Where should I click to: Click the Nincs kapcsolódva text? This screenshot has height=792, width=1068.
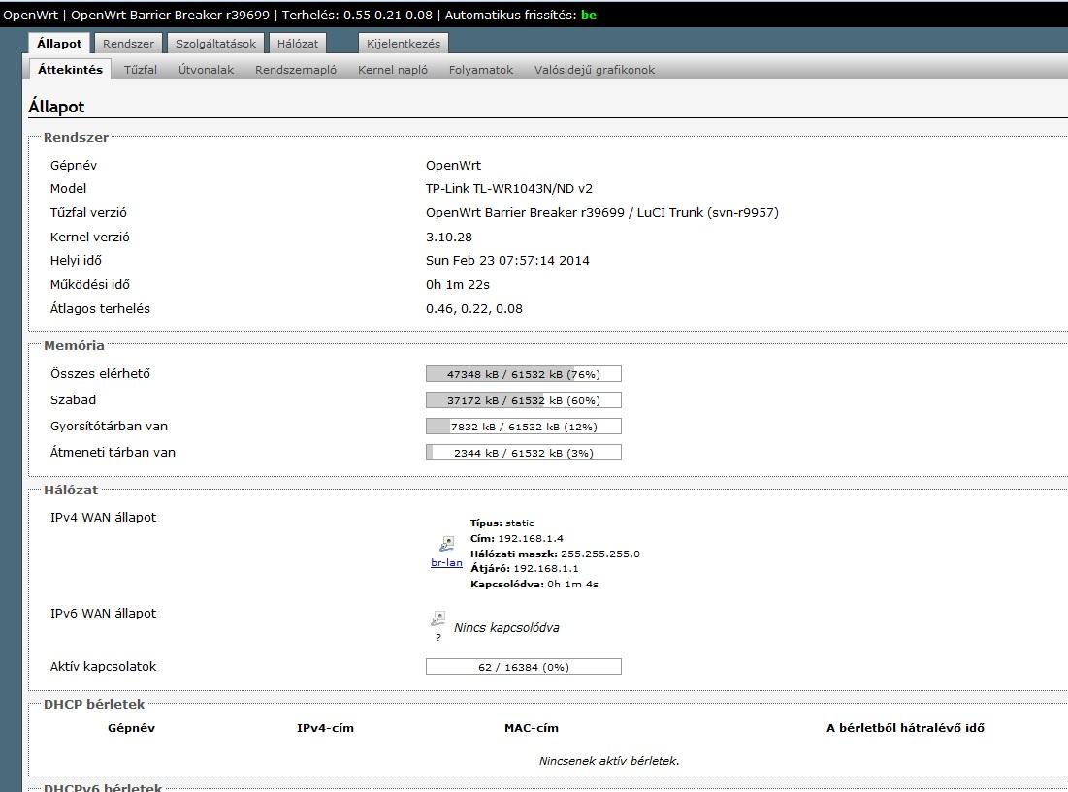pyautogui.click(x=506, y=627)
